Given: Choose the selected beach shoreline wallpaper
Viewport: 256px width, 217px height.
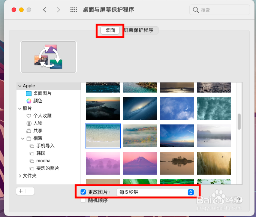Looking at the screenshot, I should coord(103,136).
